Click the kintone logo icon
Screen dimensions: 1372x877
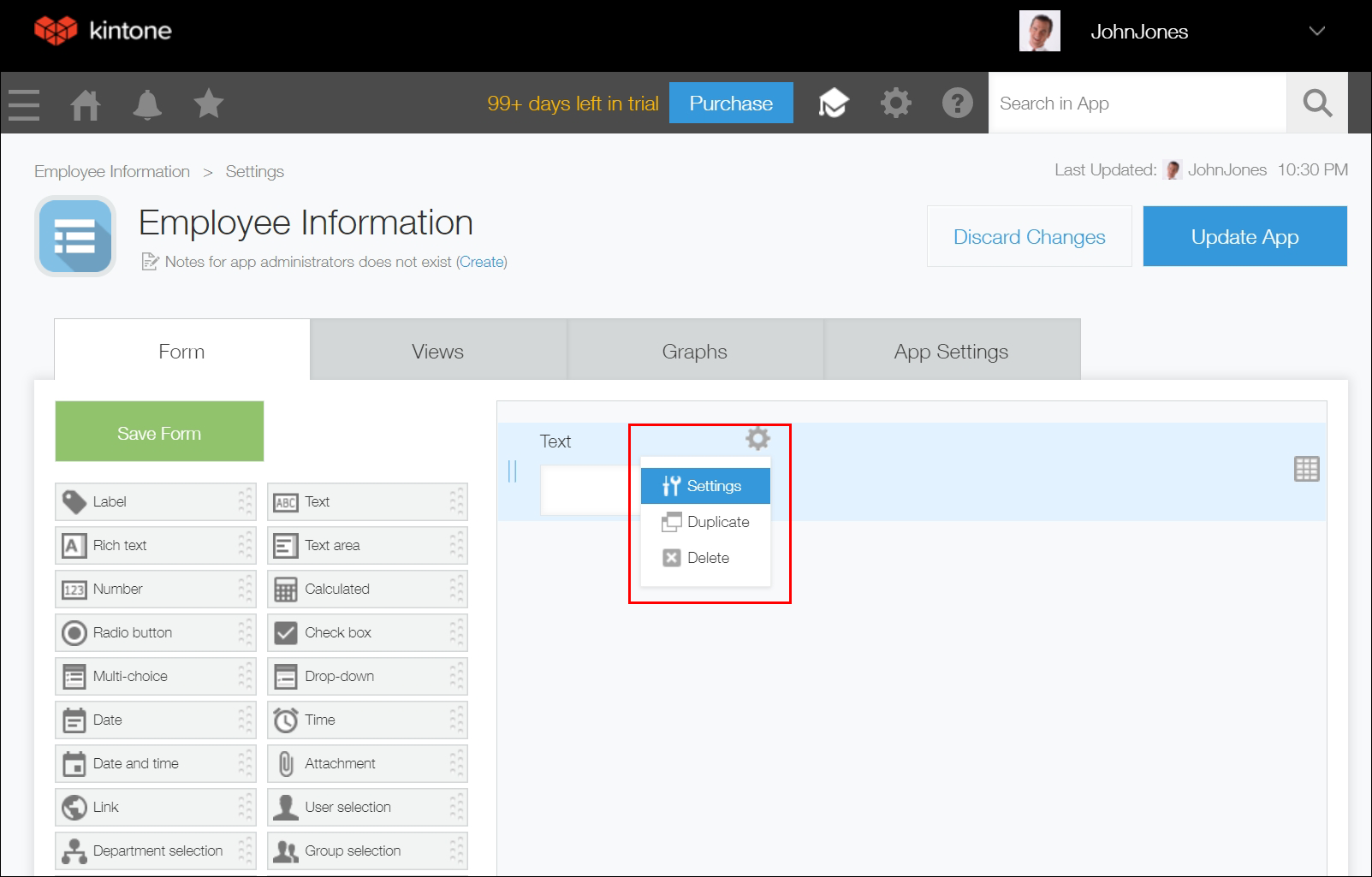click(57, 30)
